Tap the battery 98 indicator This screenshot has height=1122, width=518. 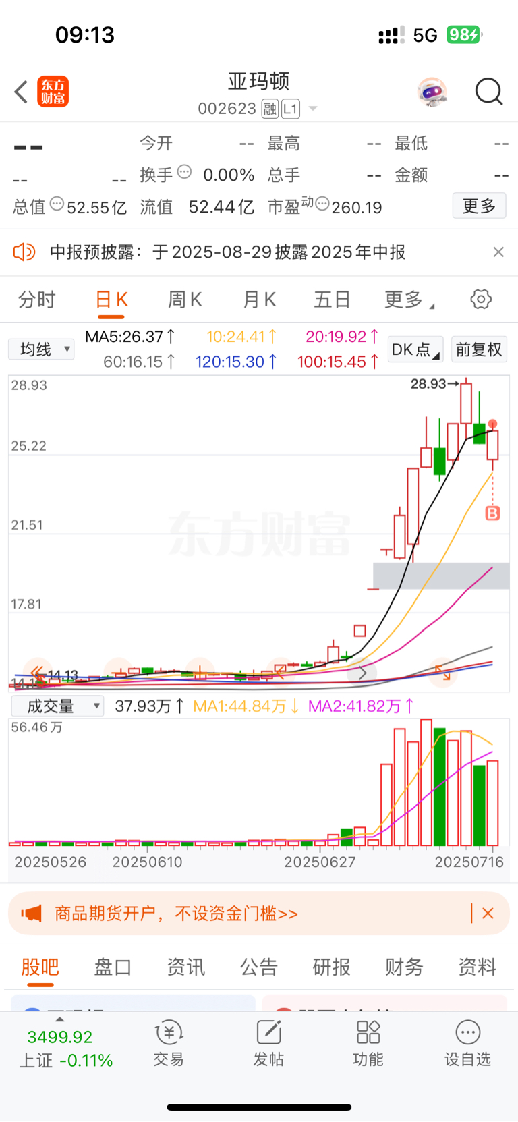tap(464, 34)
